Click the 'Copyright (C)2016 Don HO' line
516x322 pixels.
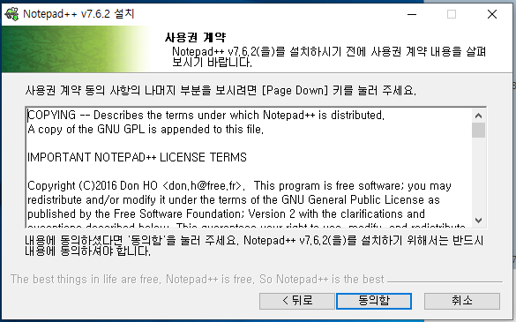pos(239,186)
